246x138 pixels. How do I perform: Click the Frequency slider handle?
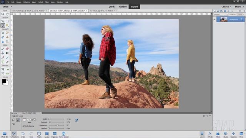[58, 125]
